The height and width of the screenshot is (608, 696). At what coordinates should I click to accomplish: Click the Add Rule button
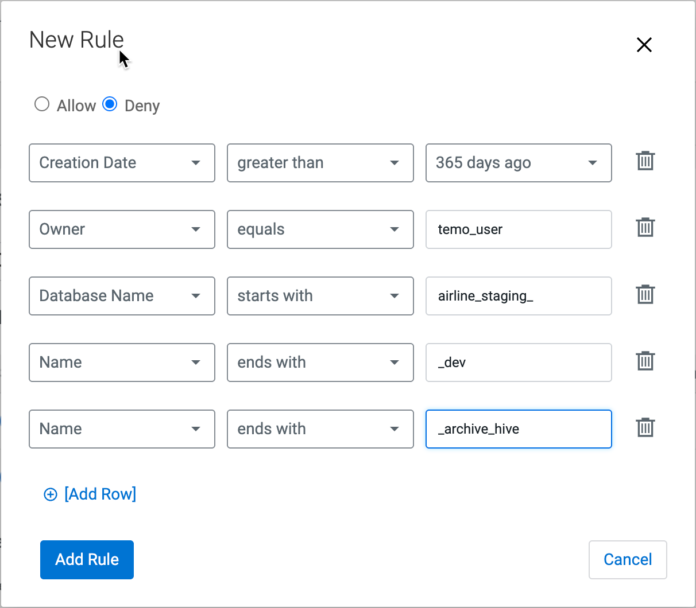point(87,559)
